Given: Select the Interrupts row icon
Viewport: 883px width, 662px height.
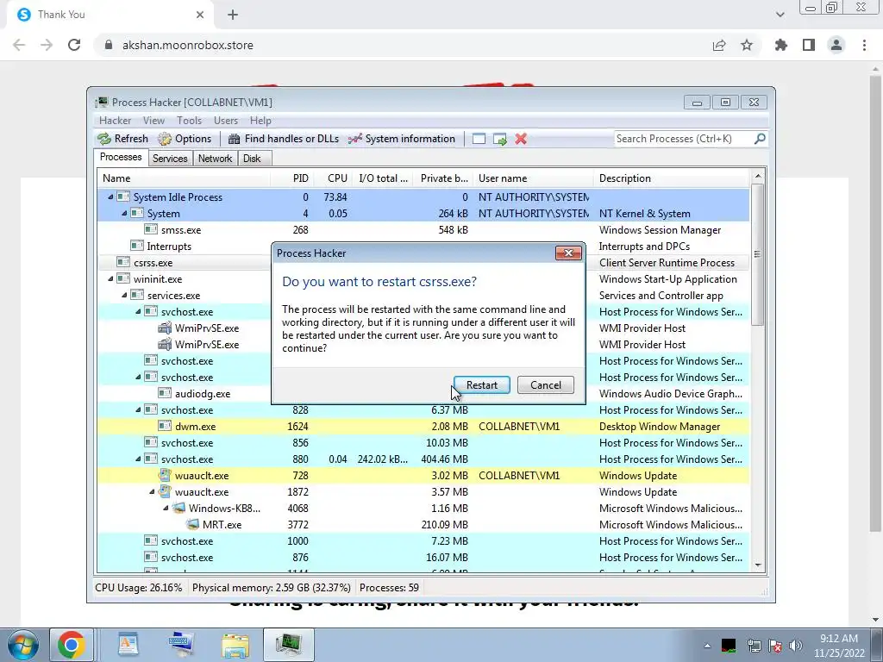Looking at the screenshot, I should [x=137, y=246].
